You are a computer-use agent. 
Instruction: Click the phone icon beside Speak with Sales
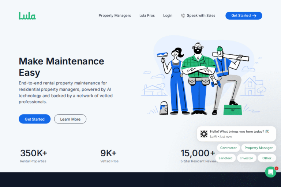[x=183, y=16]
